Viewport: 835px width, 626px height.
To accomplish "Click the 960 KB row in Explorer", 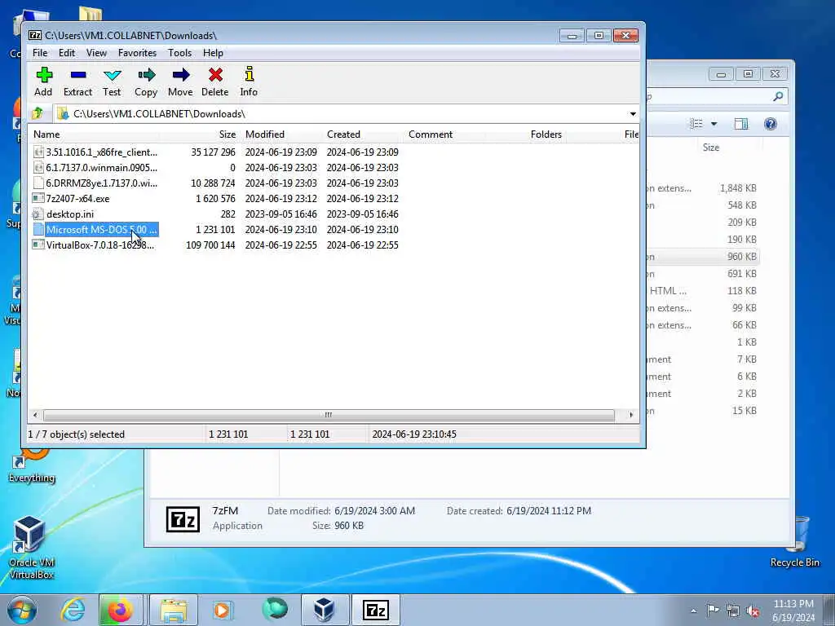I will tap(703, 257).
